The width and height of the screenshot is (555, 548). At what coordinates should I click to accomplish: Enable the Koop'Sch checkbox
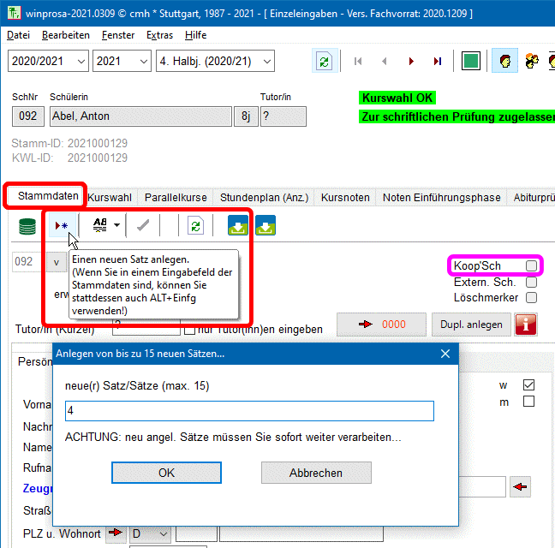[531, 265]
